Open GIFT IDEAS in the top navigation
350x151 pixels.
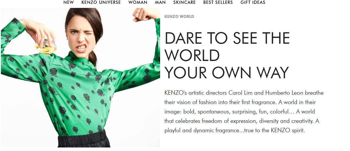pos(253,2)
